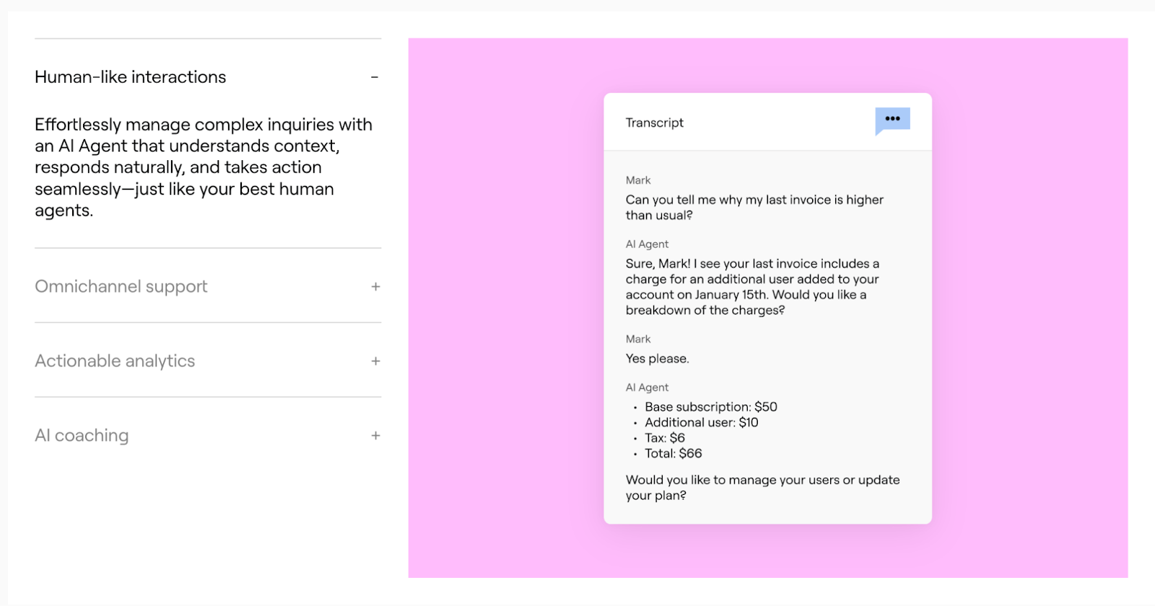Click the 'Additional user: $10' bullet
Screen dimensions: 1155x606
click(701, 423)
